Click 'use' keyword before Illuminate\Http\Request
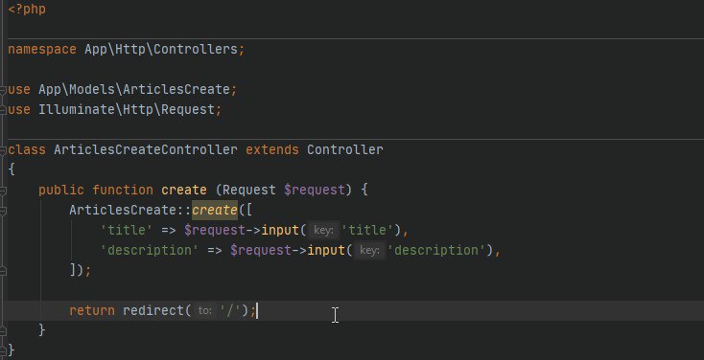The image size is (704, 360). 19,110
